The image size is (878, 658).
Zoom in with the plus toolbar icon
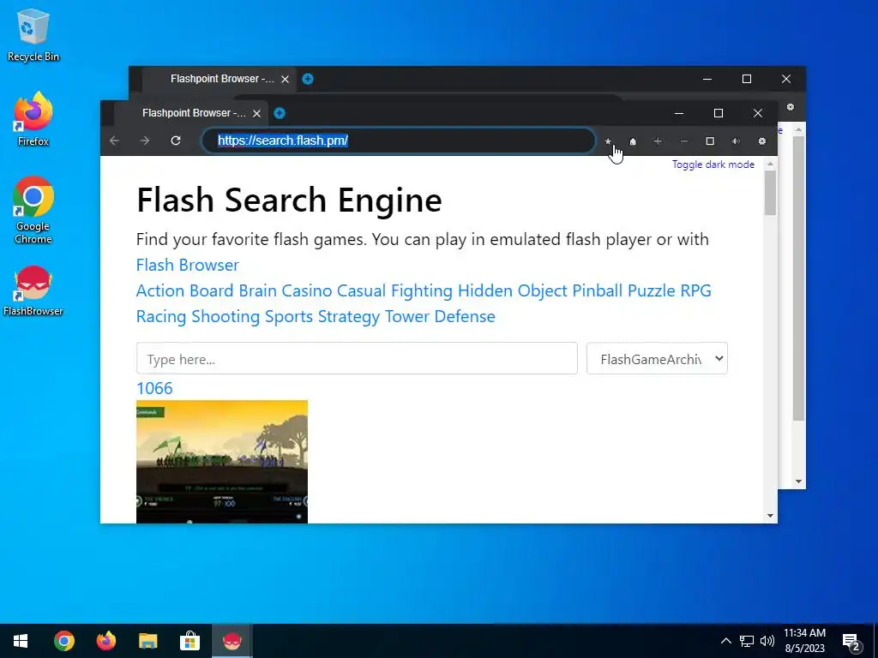658,141
